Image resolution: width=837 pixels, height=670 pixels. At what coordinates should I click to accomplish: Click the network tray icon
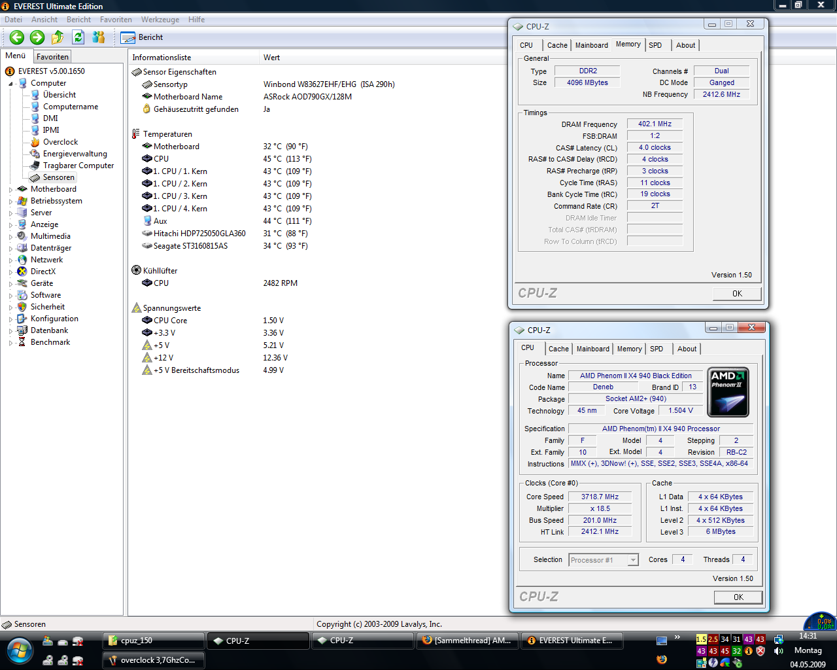778,639
